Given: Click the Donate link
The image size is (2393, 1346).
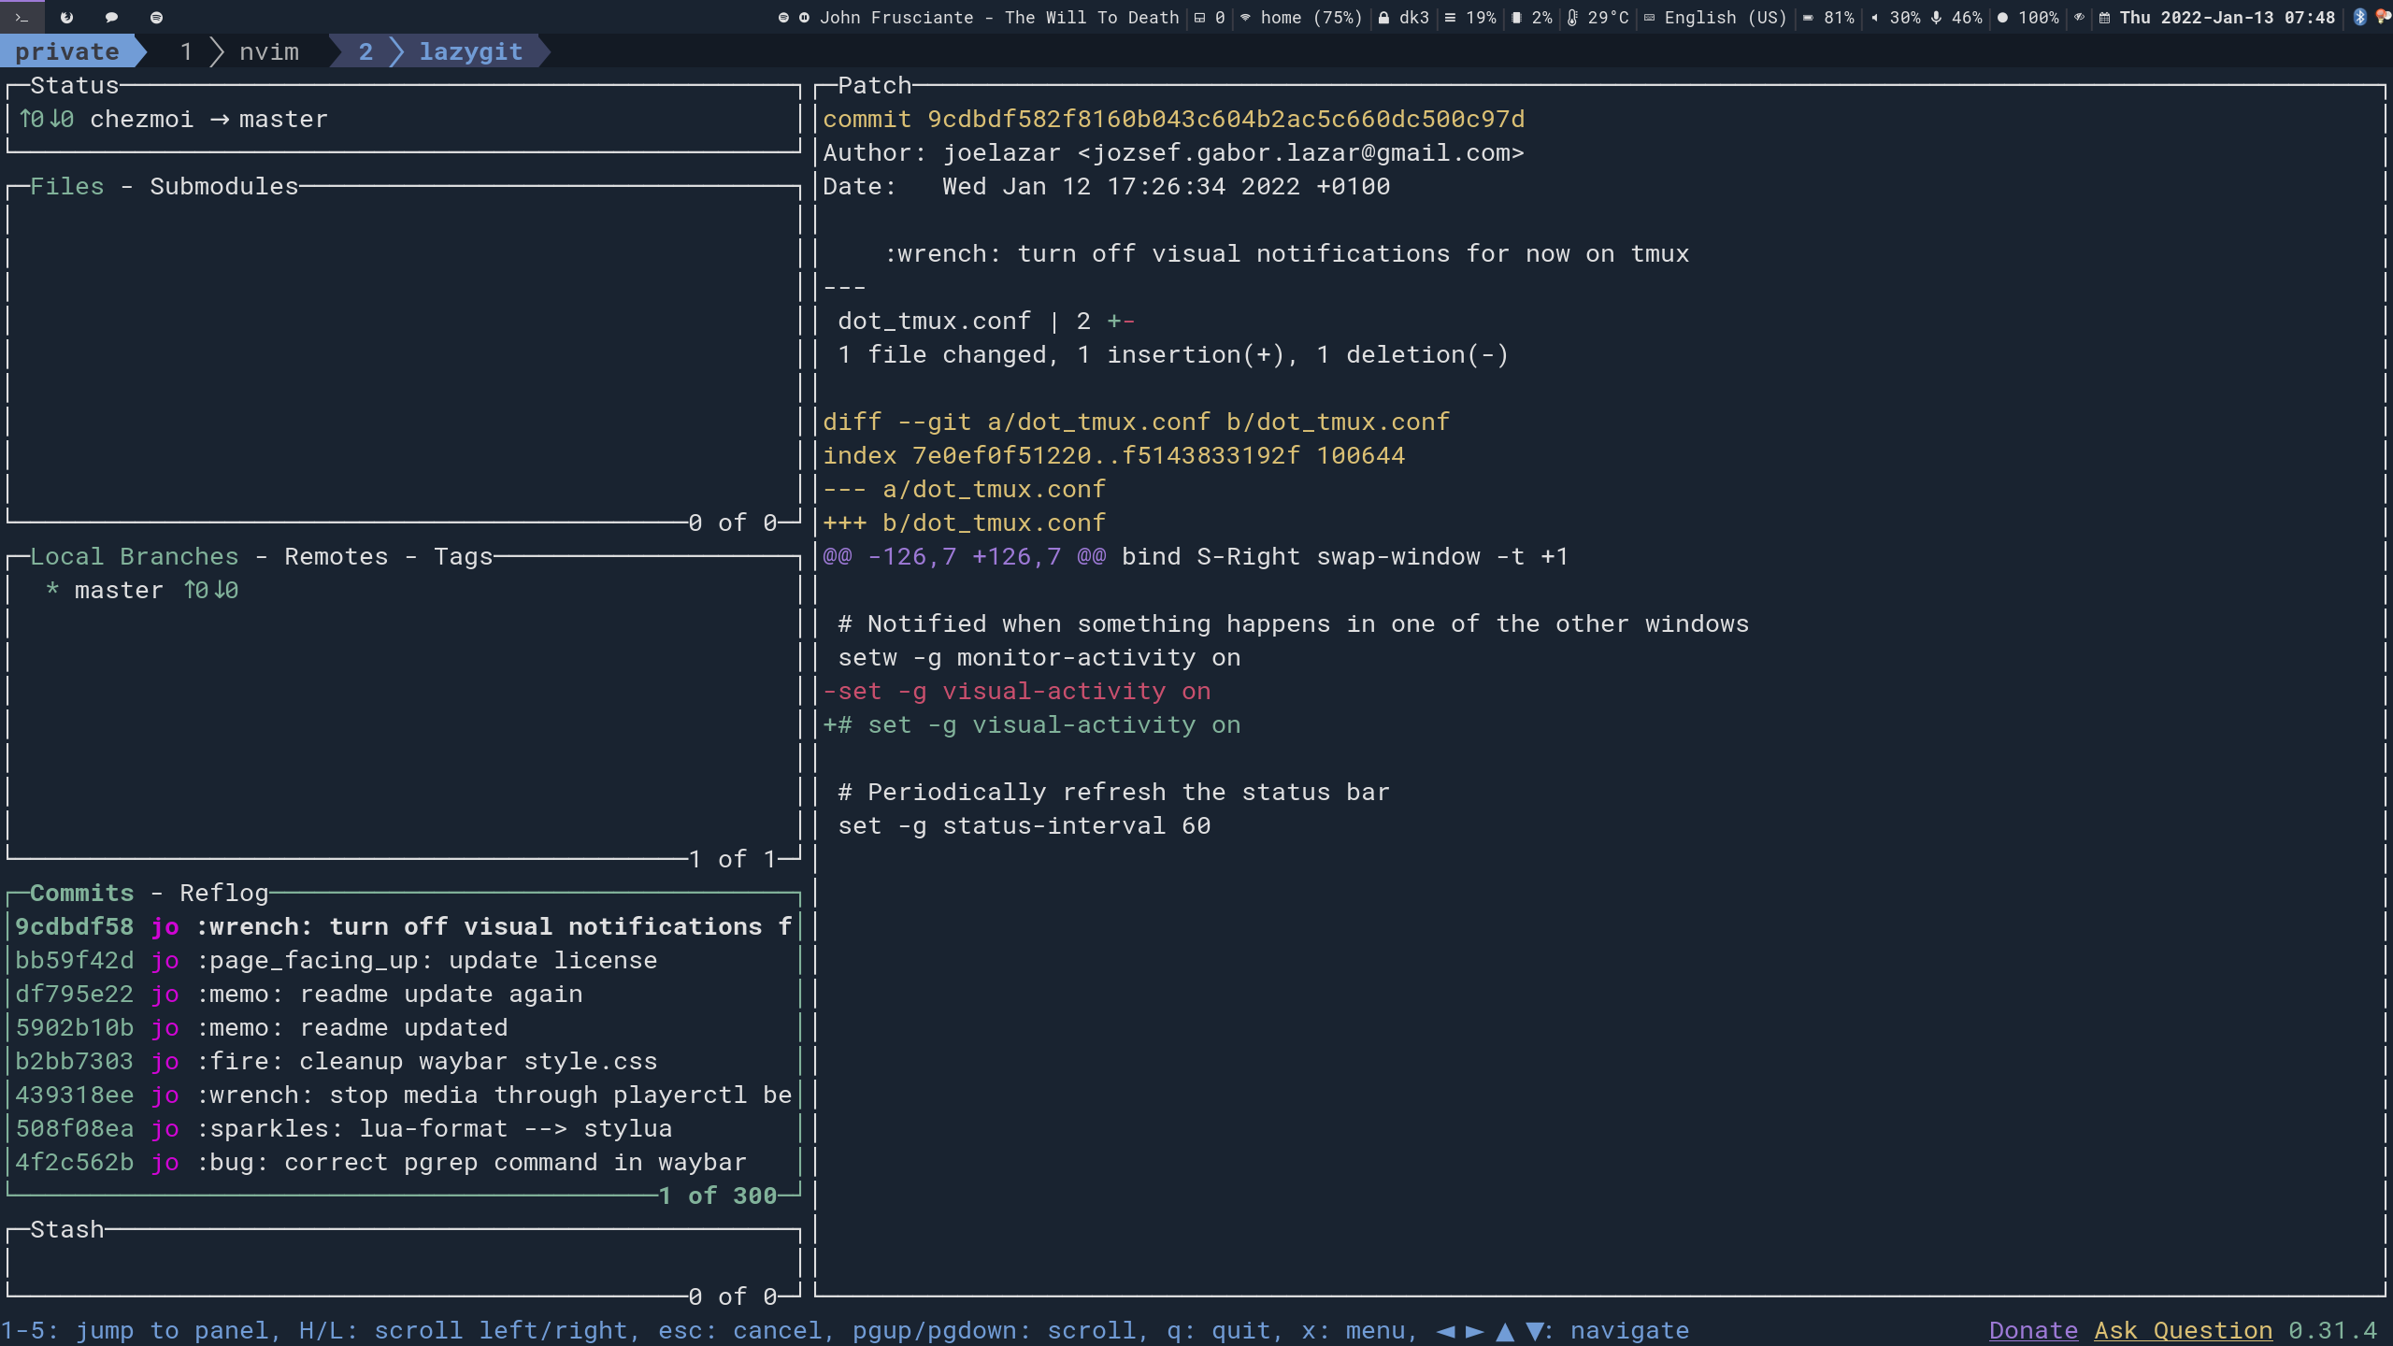Looking at the screenshot, I should 2033,1330.
